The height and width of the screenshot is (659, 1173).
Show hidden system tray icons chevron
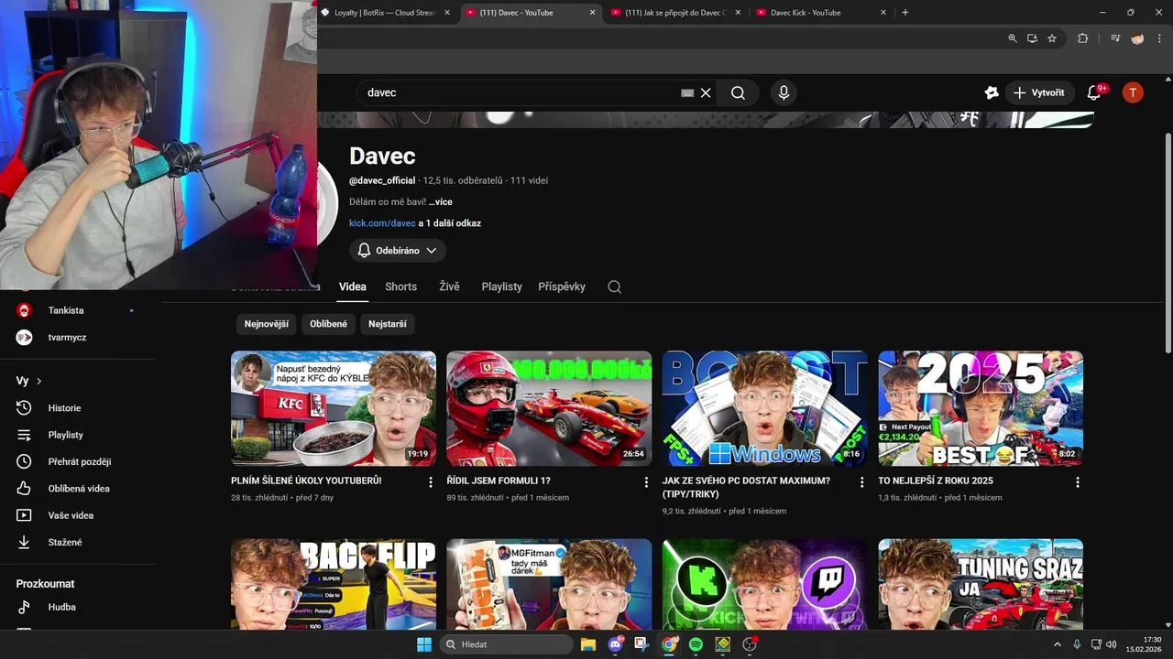1058,644
